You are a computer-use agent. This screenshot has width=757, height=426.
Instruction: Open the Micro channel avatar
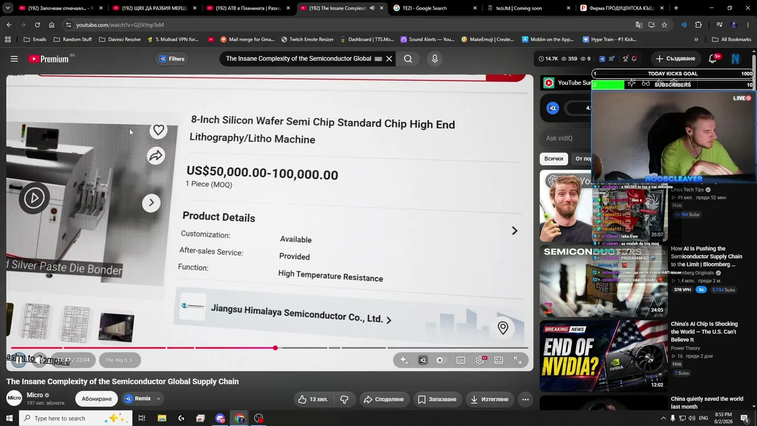click(x=14, y=398)
